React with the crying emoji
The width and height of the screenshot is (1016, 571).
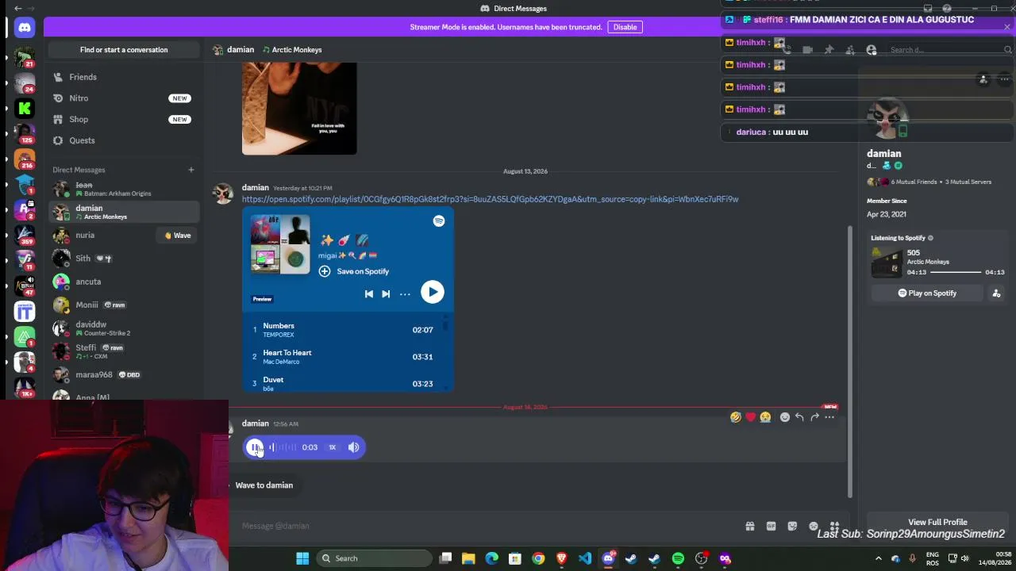(765, 417)
